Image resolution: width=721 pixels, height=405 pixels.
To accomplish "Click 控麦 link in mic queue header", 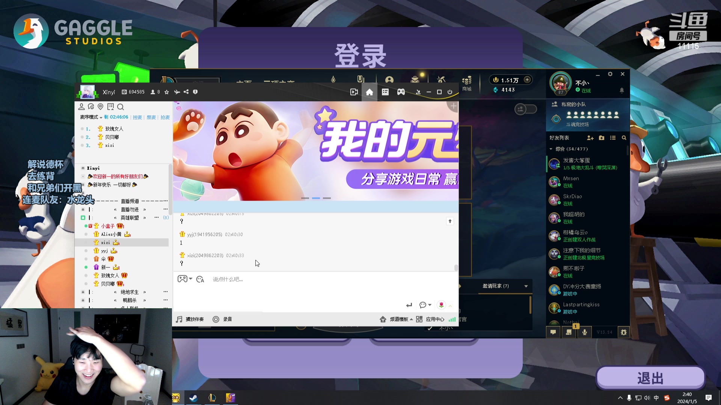I will (137, 117).
